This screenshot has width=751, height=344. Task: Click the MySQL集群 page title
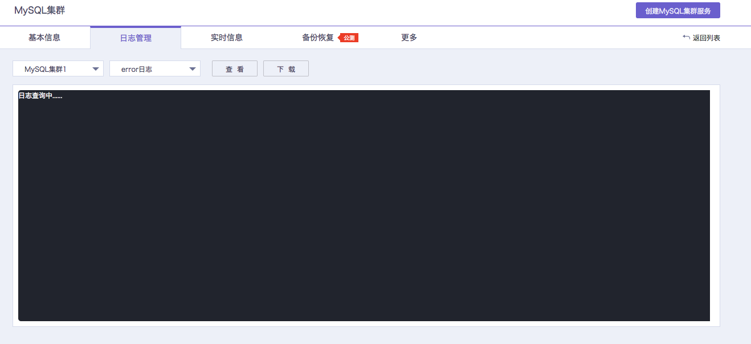(40, 10)
